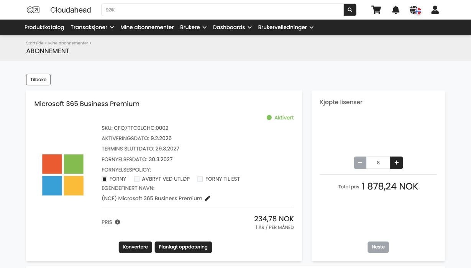Click the license quantity field showing 8

tap(378, 163)
